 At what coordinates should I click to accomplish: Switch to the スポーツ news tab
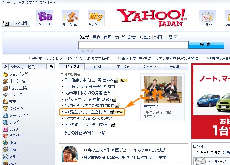149,67
